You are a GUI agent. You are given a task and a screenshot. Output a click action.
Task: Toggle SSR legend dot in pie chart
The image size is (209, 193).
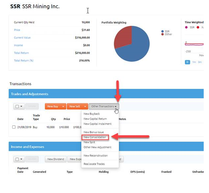tap(162, 32)
